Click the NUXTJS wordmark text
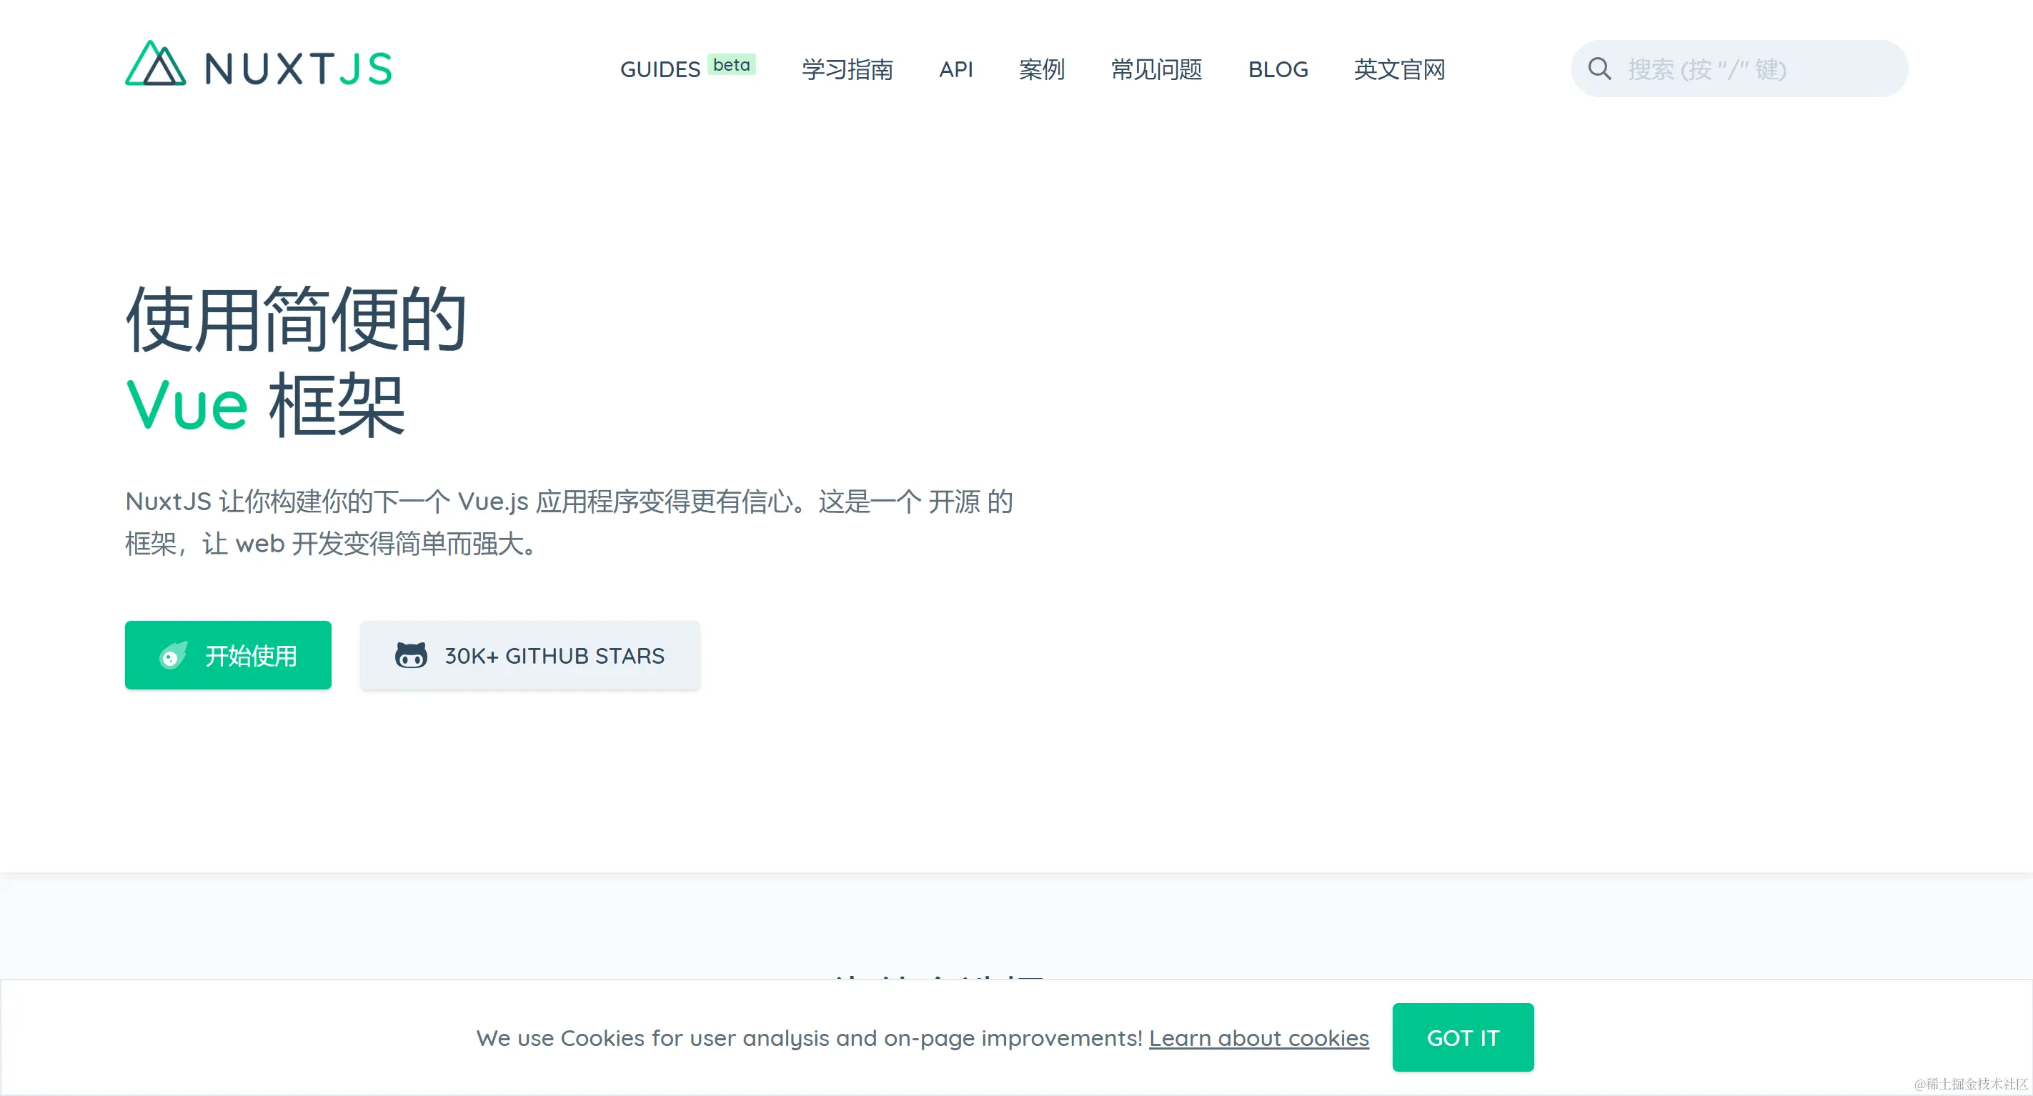The image size is (2033, 1096). click(297, 69)
